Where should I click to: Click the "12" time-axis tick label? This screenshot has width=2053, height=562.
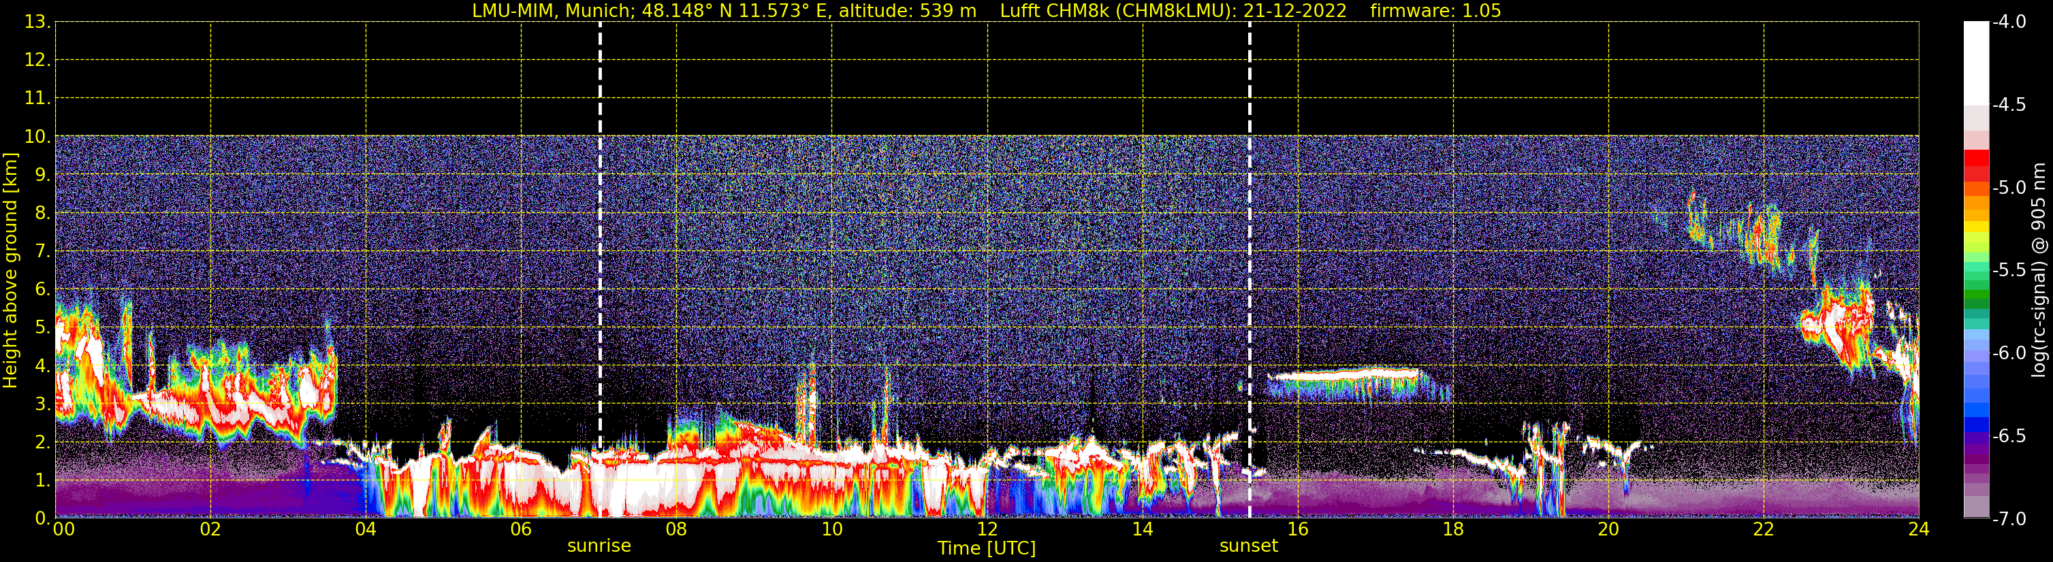tap(987, 529)
